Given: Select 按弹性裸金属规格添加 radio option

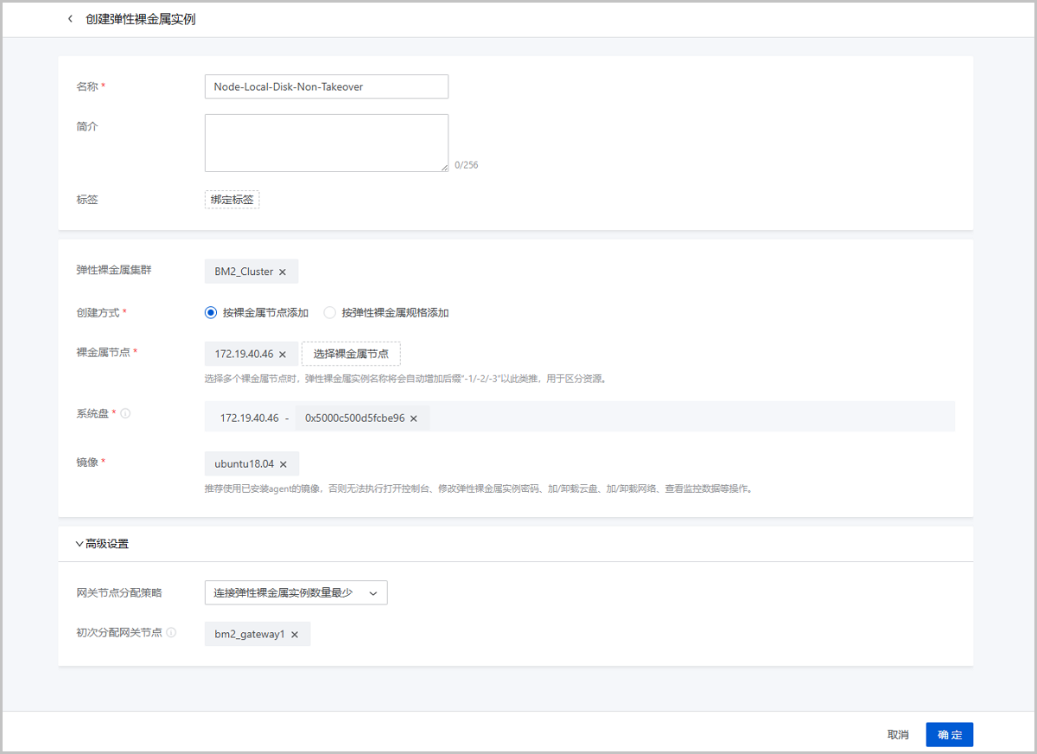Looking at the screenshot, I should [329, 313].
